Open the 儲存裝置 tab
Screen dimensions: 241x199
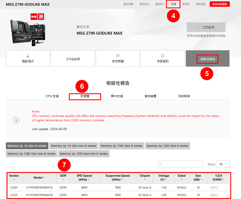[150, 96]
